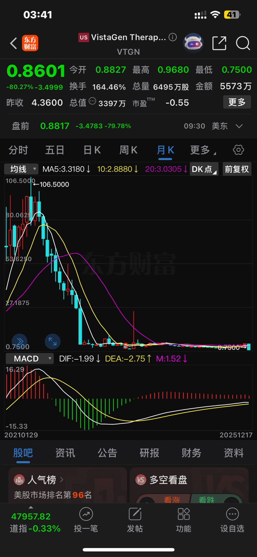Switch to 分时 chart tab
Viewport: 257px width, 557px height.
(x=18, y=150)
